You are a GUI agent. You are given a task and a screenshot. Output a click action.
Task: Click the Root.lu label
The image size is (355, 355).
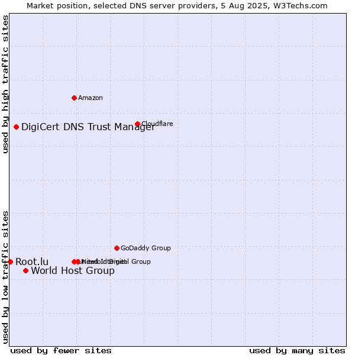32,262
